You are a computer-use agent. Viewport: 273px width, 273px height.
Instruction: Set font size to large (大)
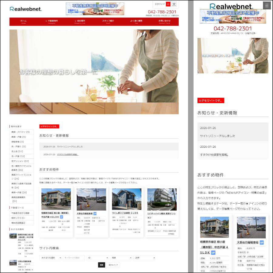[x=174, y=4]
